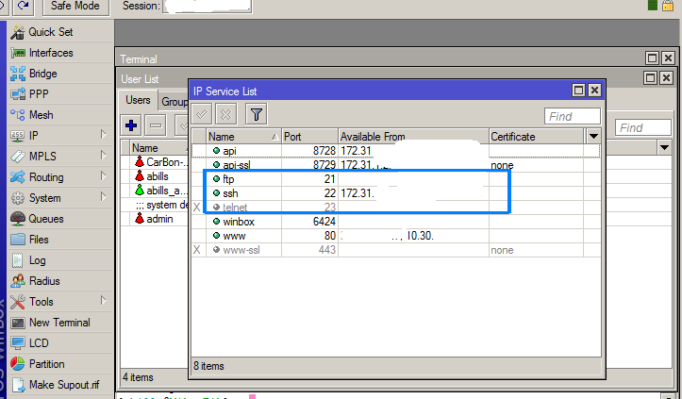Open the Queues section
Viewport: 682px width, 399px height.
click(x=44, y=219)
